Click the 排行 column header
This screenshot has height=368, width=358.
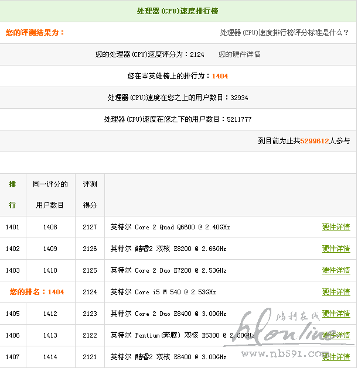click(x=12, y=195)
